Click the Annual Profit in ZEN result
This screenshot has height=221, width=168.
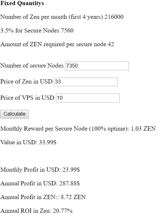pos(43,197)
